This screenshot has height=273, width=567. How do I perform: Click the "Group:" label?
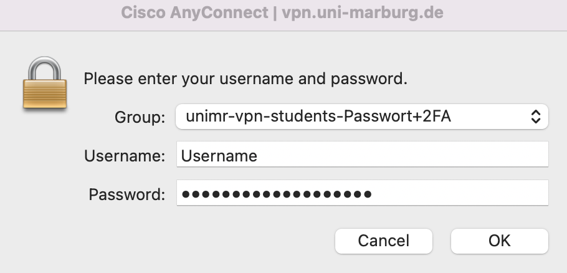coord(140,117)
